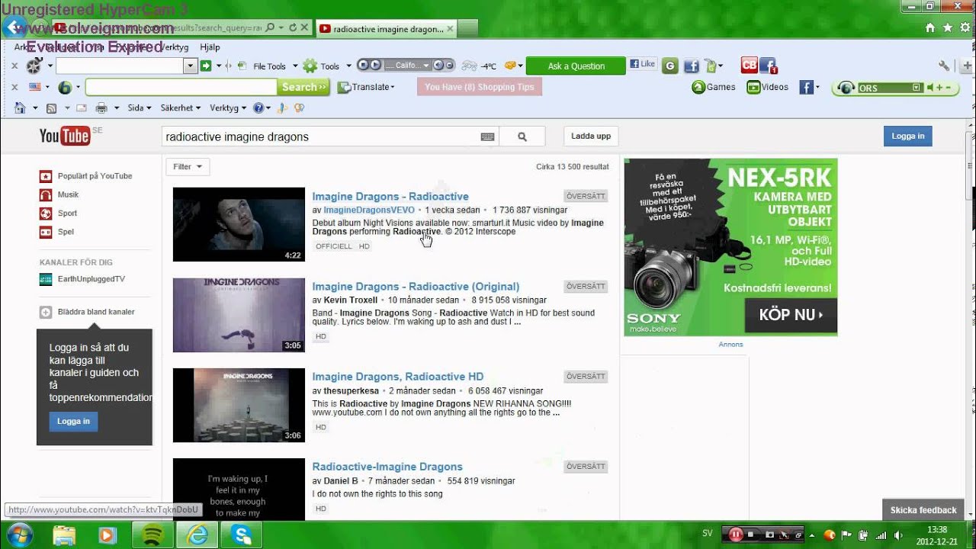Viewport: 976px width, 549px height.
Task: Go to IE Home via house icon at top right
Action: point(930,27)
